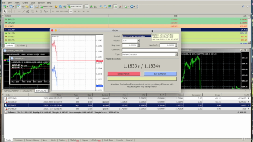This screenshot has height=142, width=253.
Task: Open the Periods clock icon
Action: tap(132, 7)
